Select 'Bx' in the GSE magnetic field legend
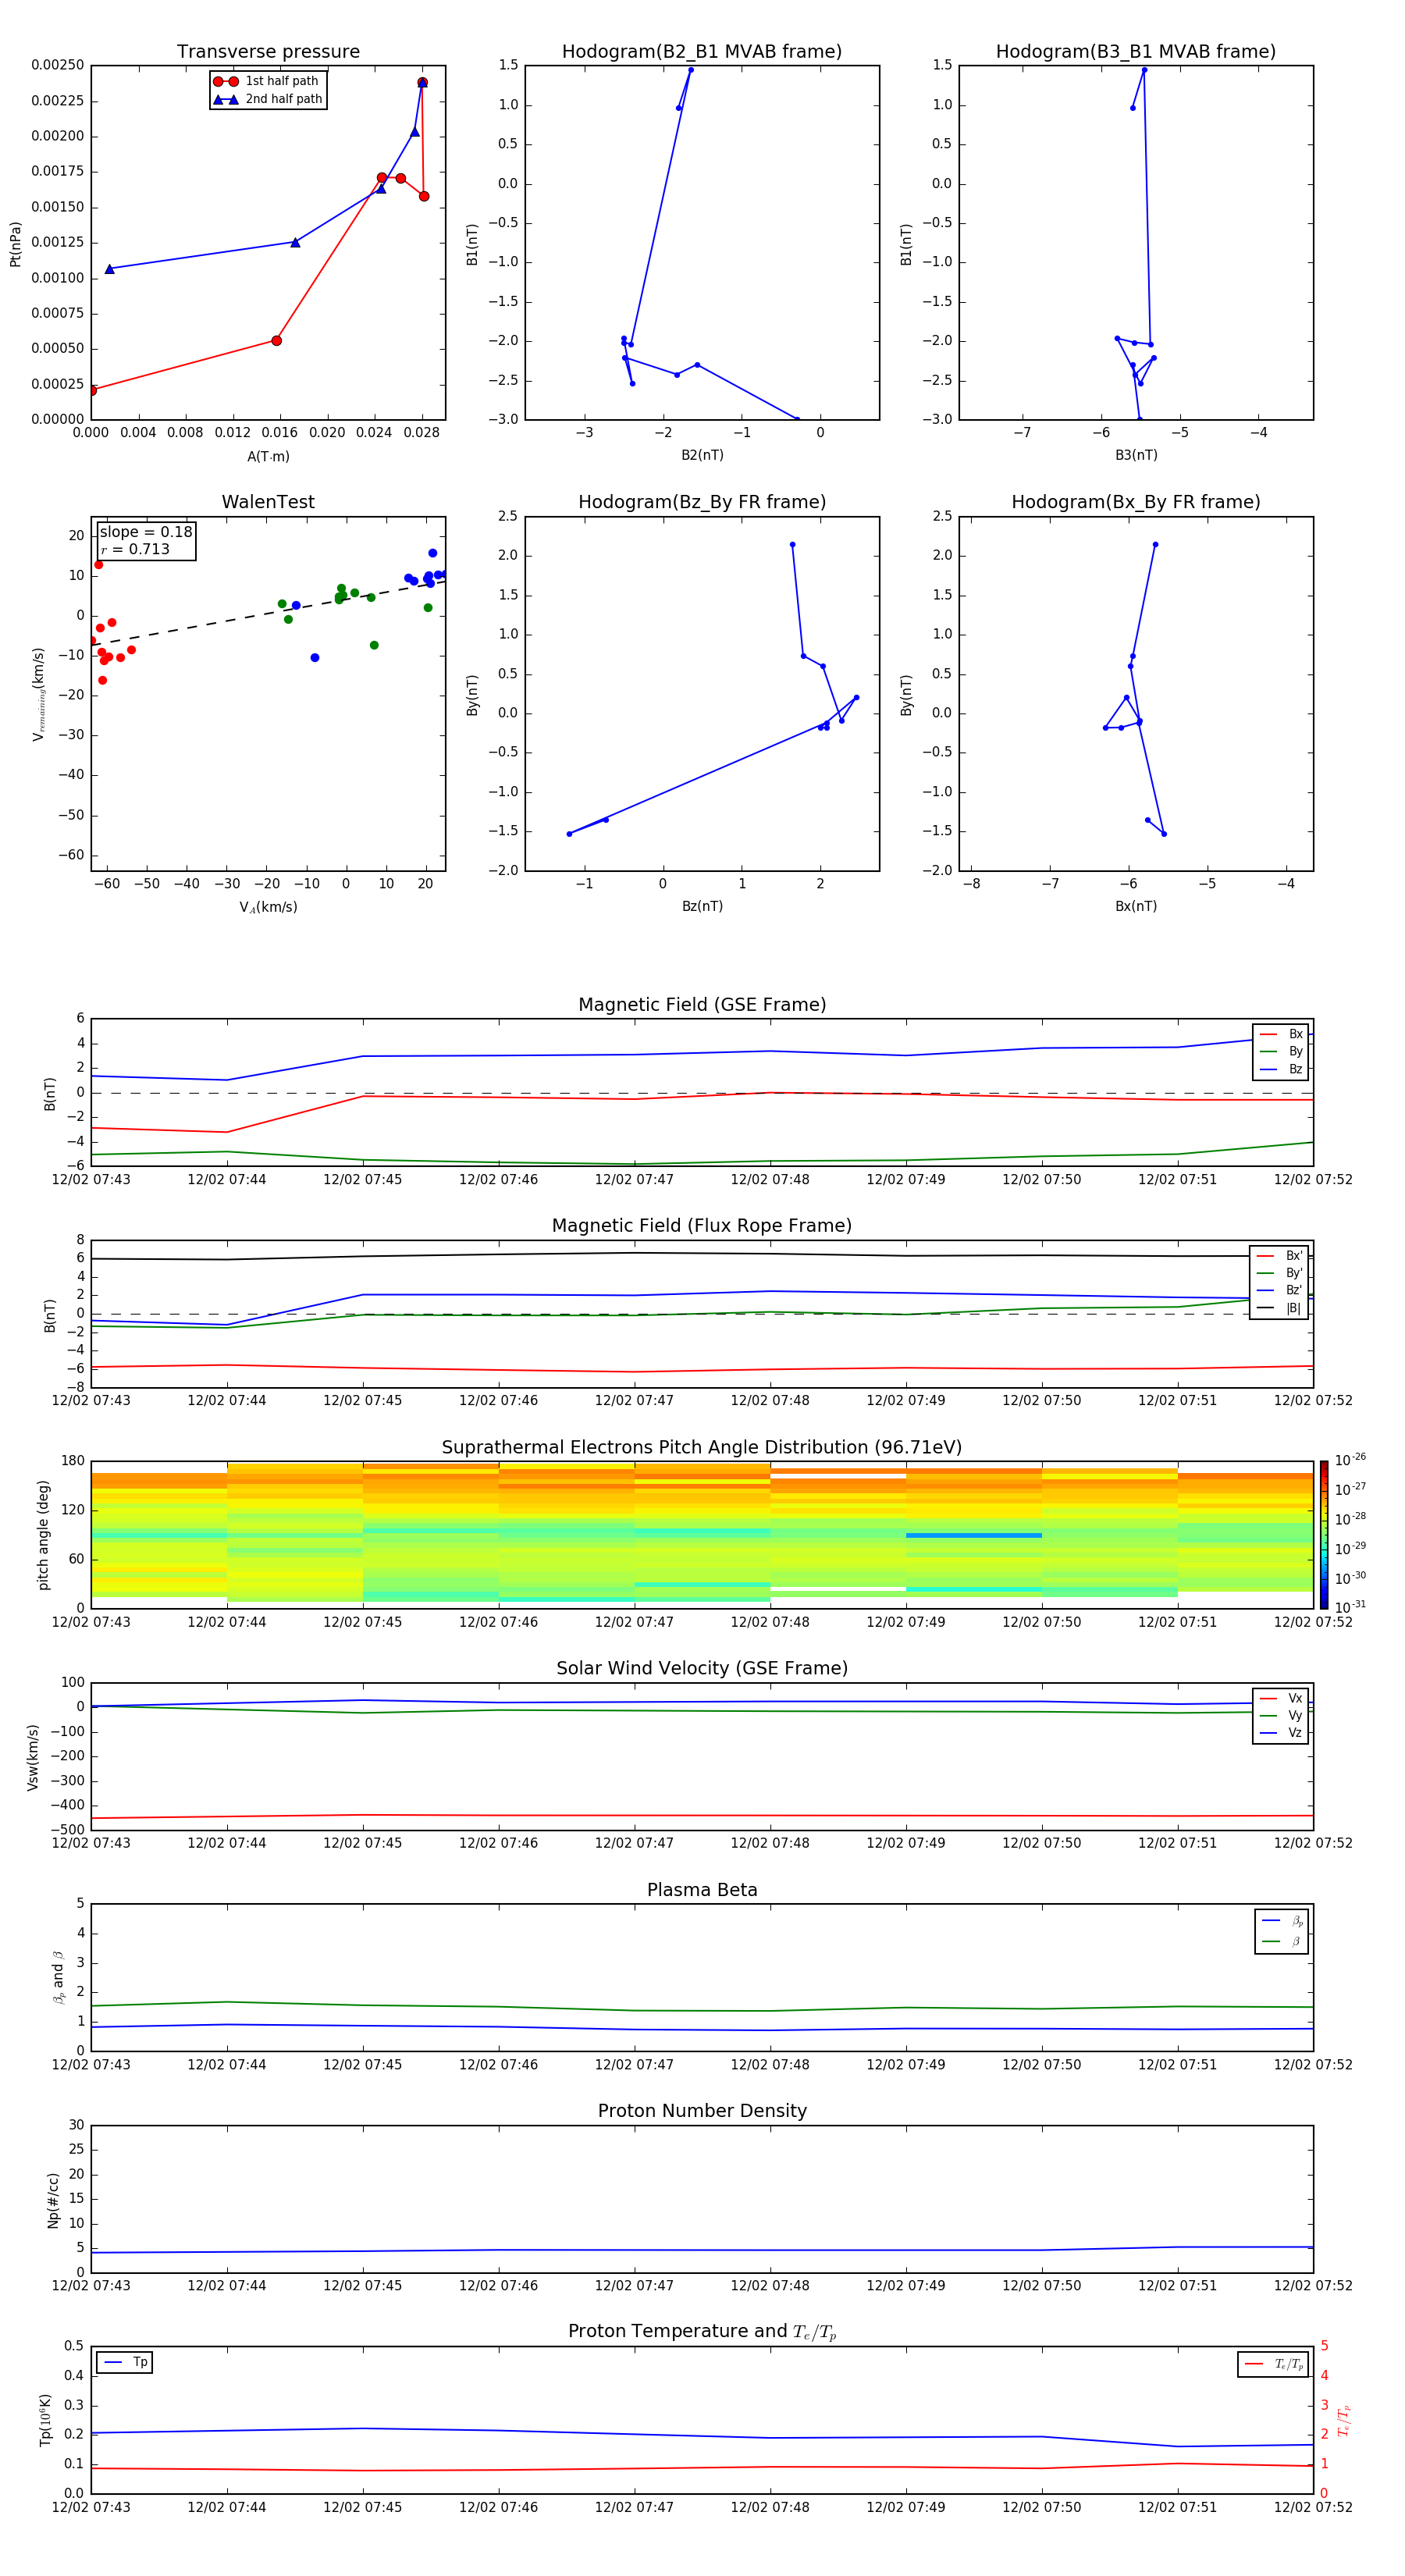 [1282, 1034]
